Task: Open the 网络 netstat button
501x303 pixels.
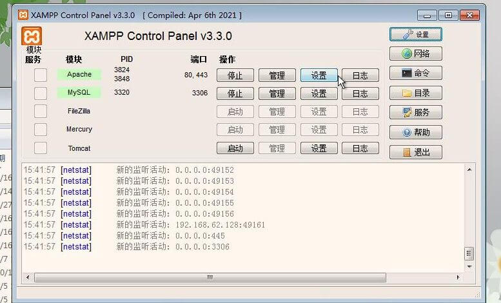Action: point(416,54)
